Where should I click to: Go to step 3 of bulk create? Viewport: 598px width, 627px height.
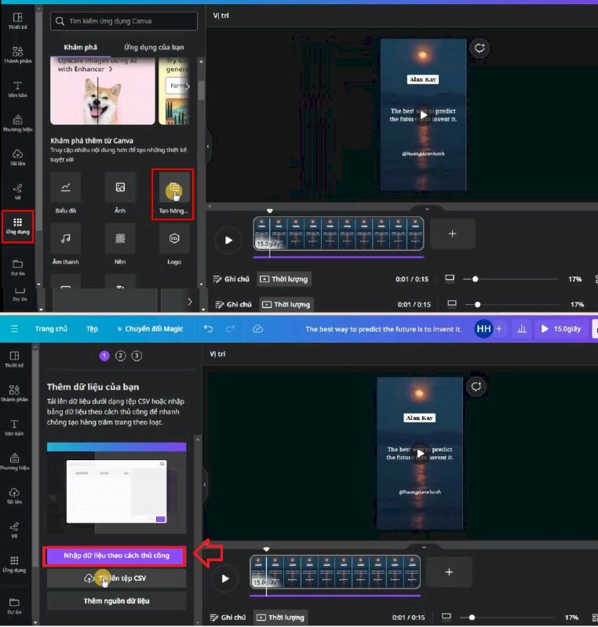point(137,356)
